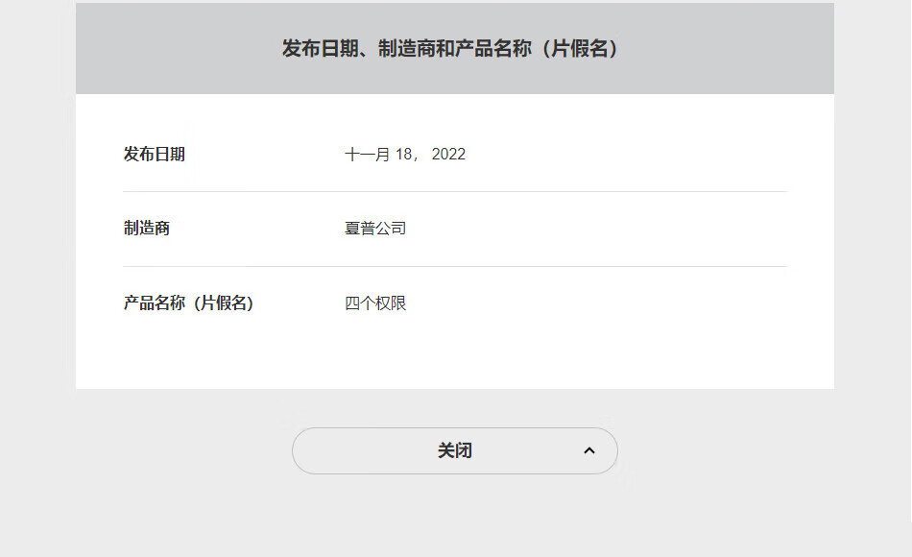Collapse the panel with the upward chevron icon
912x557 pixels.
589,450
